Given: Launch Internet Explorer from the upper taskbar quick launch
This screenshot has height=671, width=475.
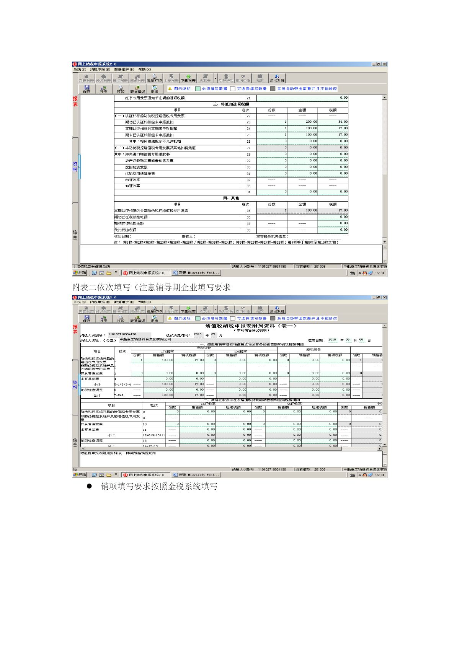Looking at the screenshot, I should coord(95,273).
